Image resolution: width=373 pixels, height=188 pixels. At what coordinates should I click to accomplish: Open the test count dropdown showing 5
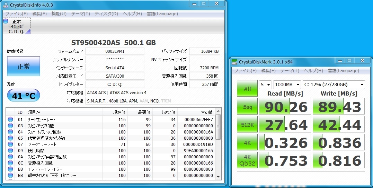(x=265, y=85)
